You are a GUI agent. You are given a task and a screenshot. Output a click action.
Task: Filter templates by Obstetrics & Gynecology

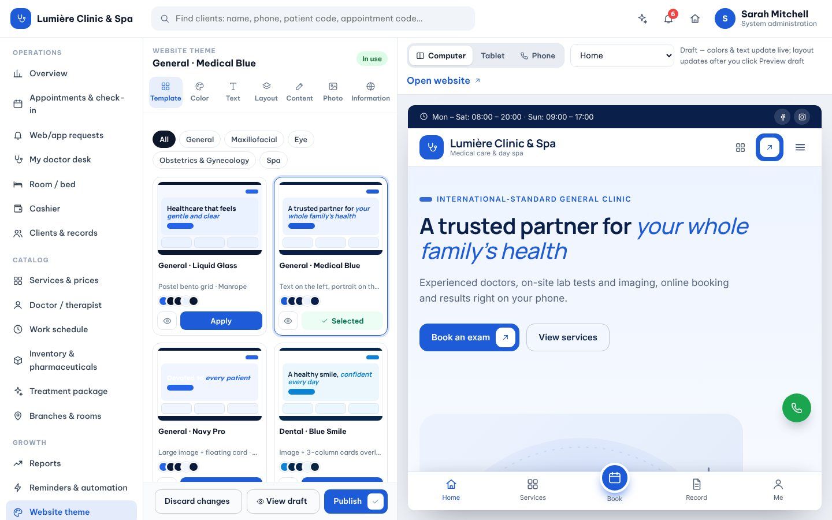pos(204,160)
